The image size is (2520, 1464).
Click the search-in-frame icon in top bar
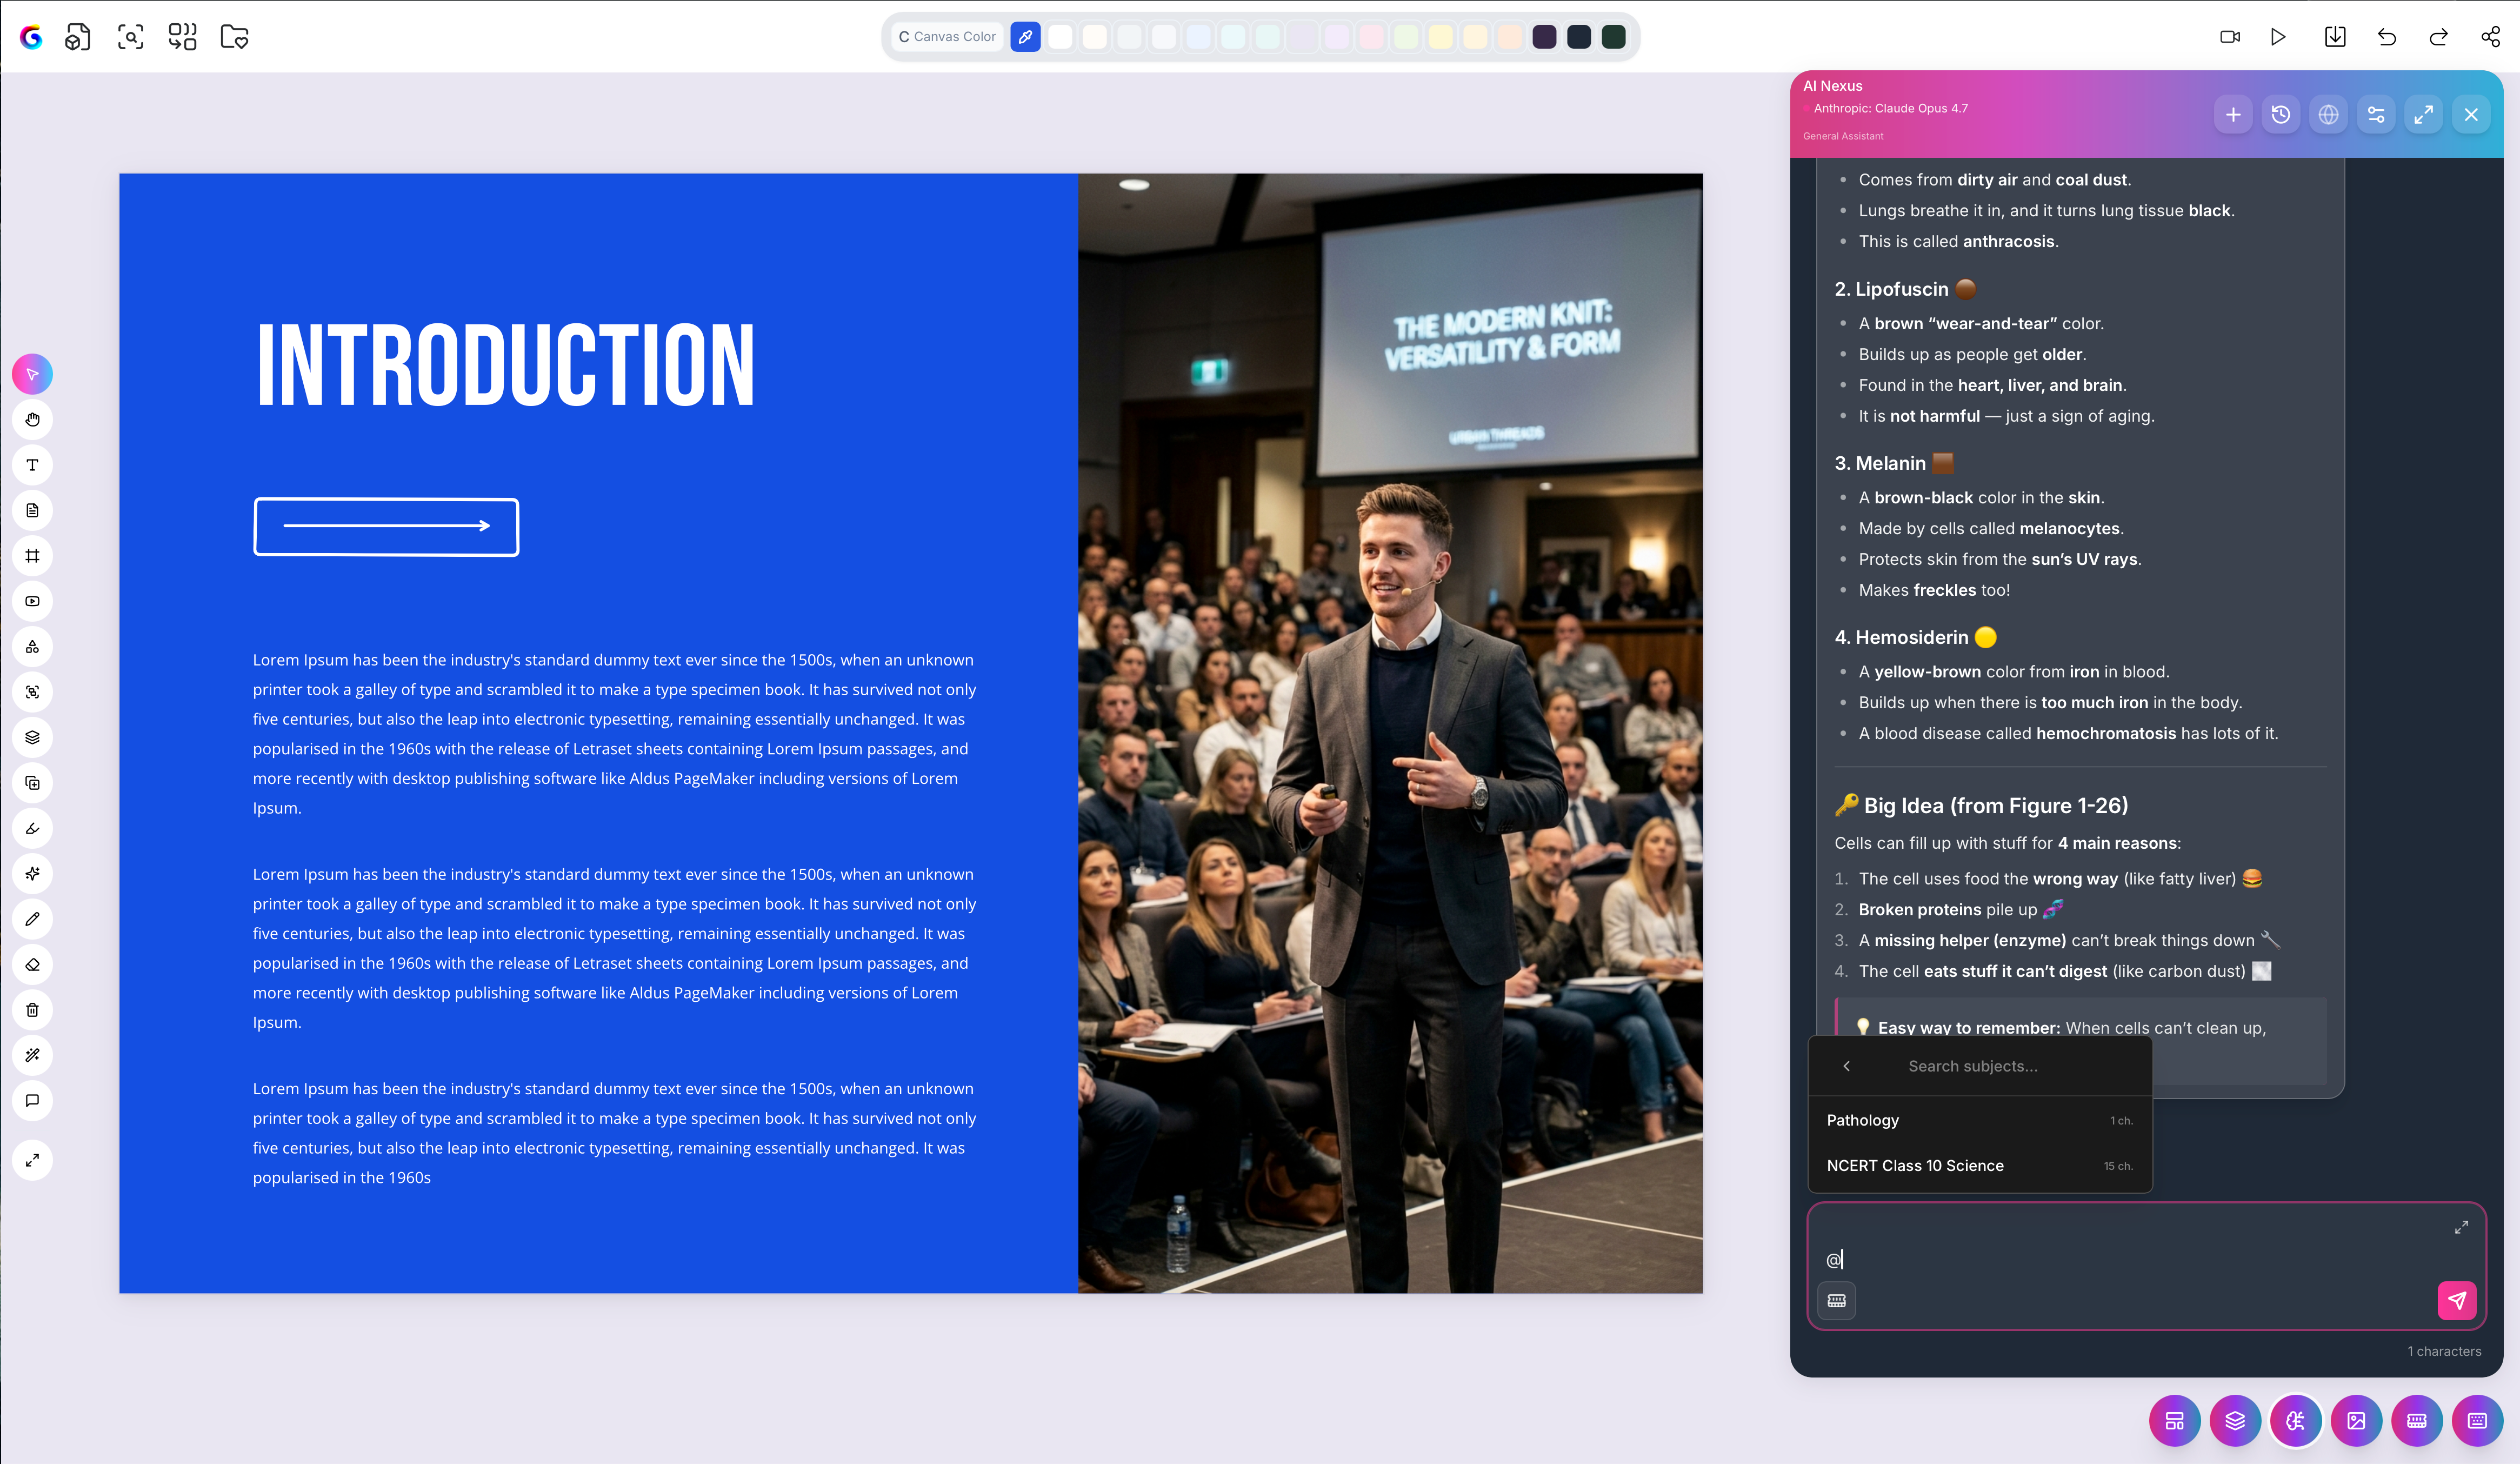(130, 37)
